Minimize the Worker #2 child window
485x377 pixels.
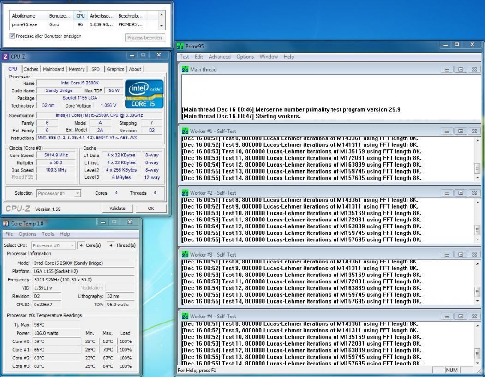pos(447,193)
